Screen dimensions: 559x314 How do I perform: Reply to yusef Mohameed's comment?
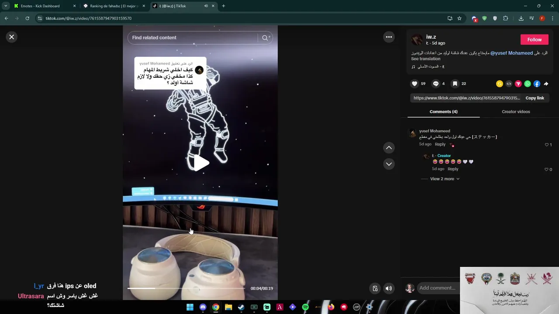point(440,144)
